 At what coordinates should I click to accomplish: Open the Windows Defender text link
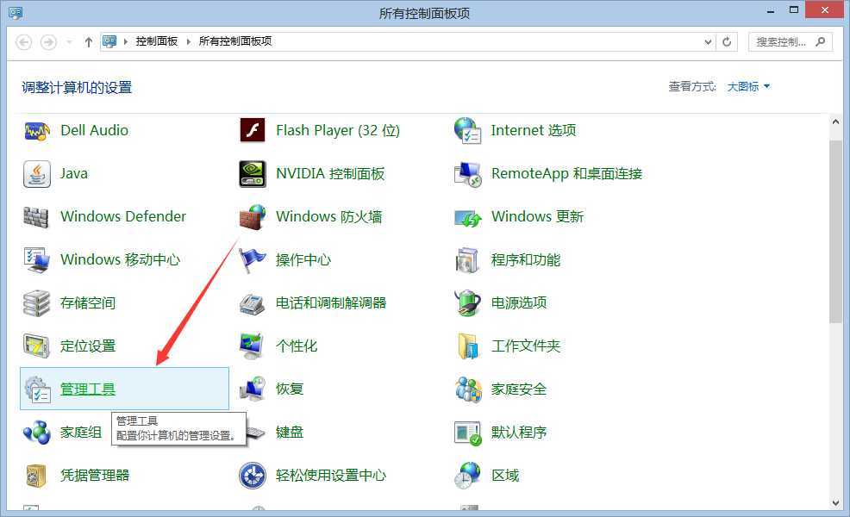(x=123, y=217)
